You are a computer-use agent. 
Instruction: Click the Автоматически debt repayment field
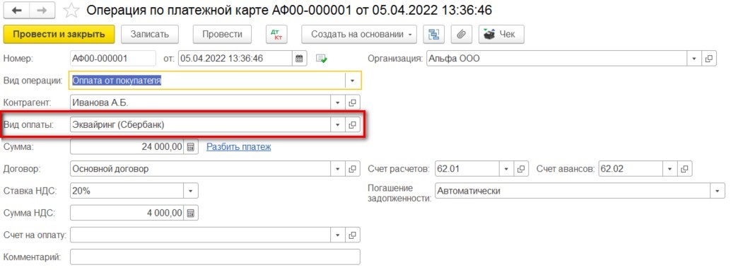tap(573, 191)
